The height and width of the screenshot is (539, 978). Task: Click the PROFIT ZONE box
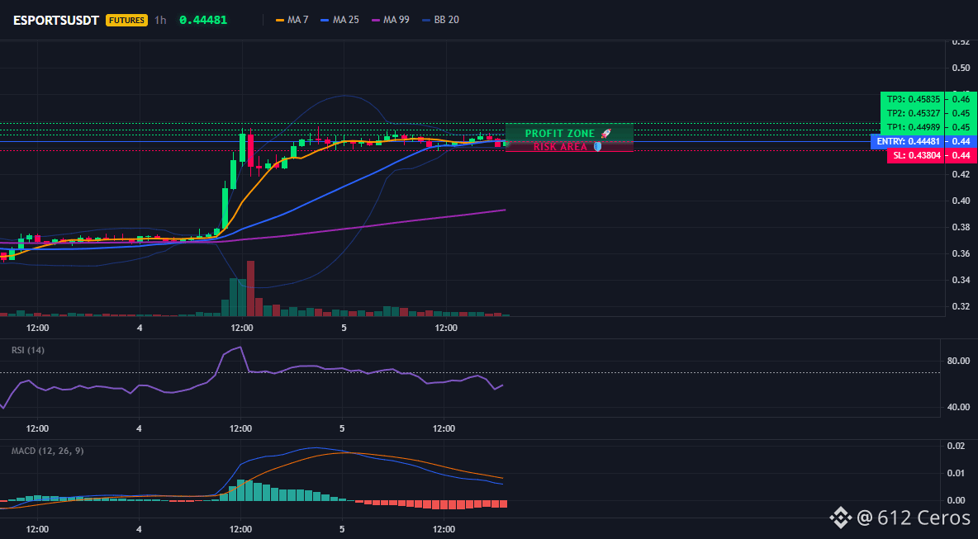[x=569, y=133]
